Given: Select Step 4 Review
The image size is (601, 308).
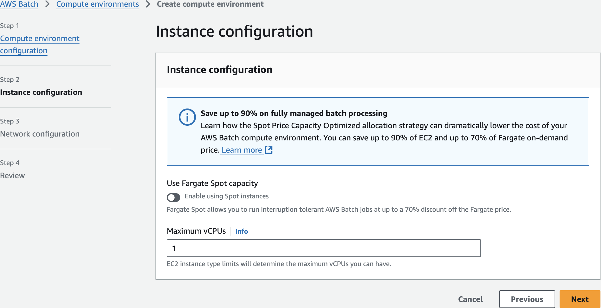Looking at the screenshot, I should click(13, 175).
